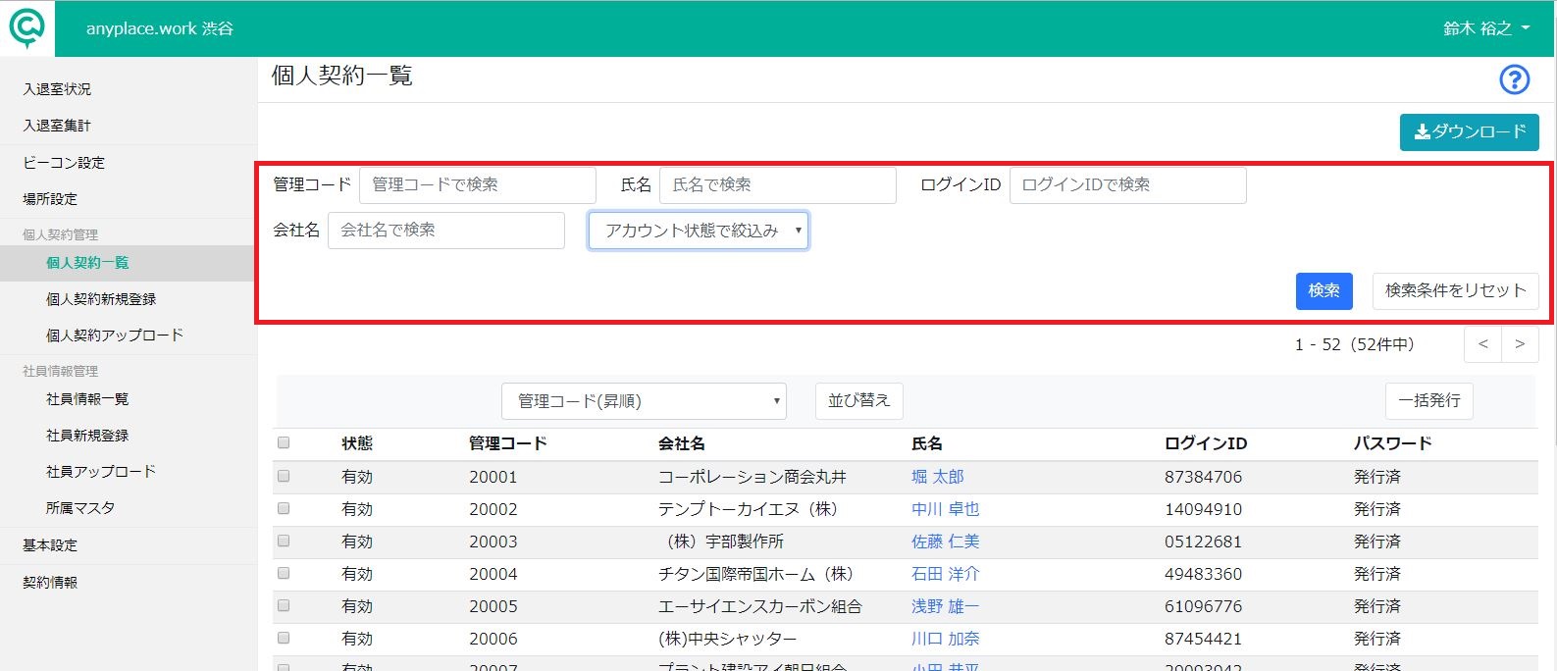The width and height of the screenshot is (1557, 671).
Task: Click the 並び替え button
Action: tap(859, 400)
